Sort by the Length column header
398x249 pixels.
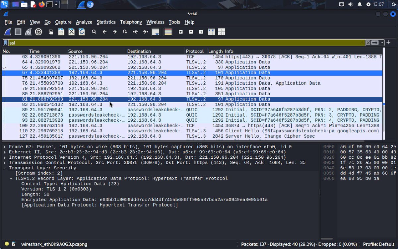(215, 51)
